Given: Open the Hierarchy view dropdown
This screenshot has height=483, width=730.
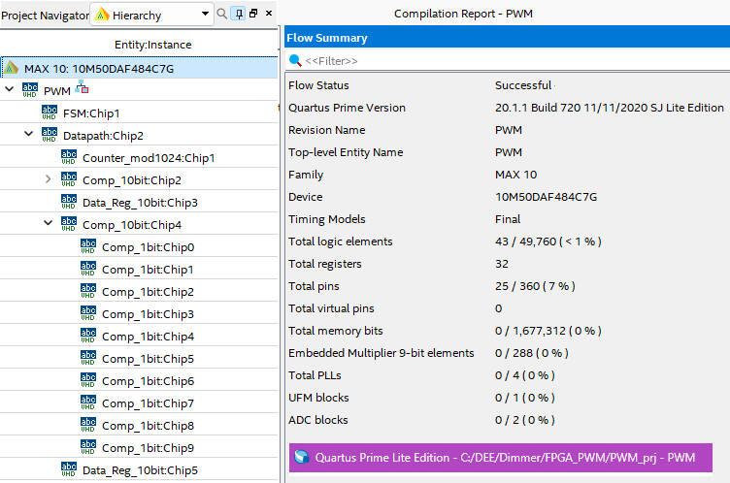Looking at the screenshot, I should point(204,15).
